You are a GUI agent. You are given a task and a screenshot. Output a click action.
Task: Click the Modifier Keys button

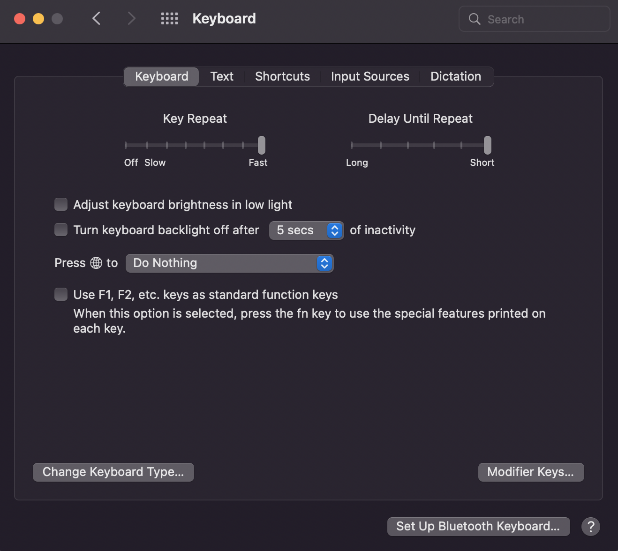click(531, 472)
